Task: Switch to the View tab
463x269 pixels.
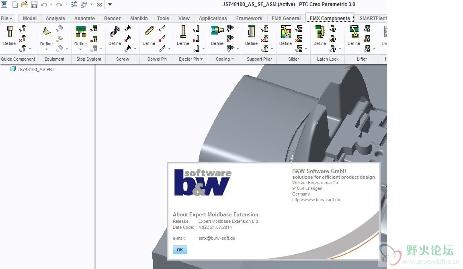Action: click(x=184, y=18)
